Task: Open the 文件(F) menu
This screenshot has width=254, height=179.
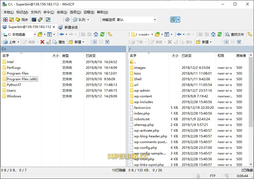Action: pos(36,12)
